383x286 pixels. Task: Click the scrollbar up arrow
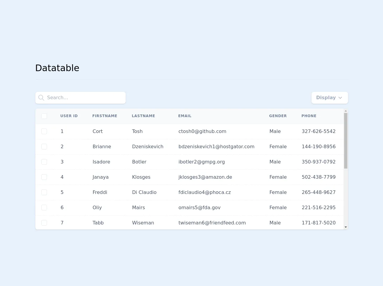[x=346, y=111]
